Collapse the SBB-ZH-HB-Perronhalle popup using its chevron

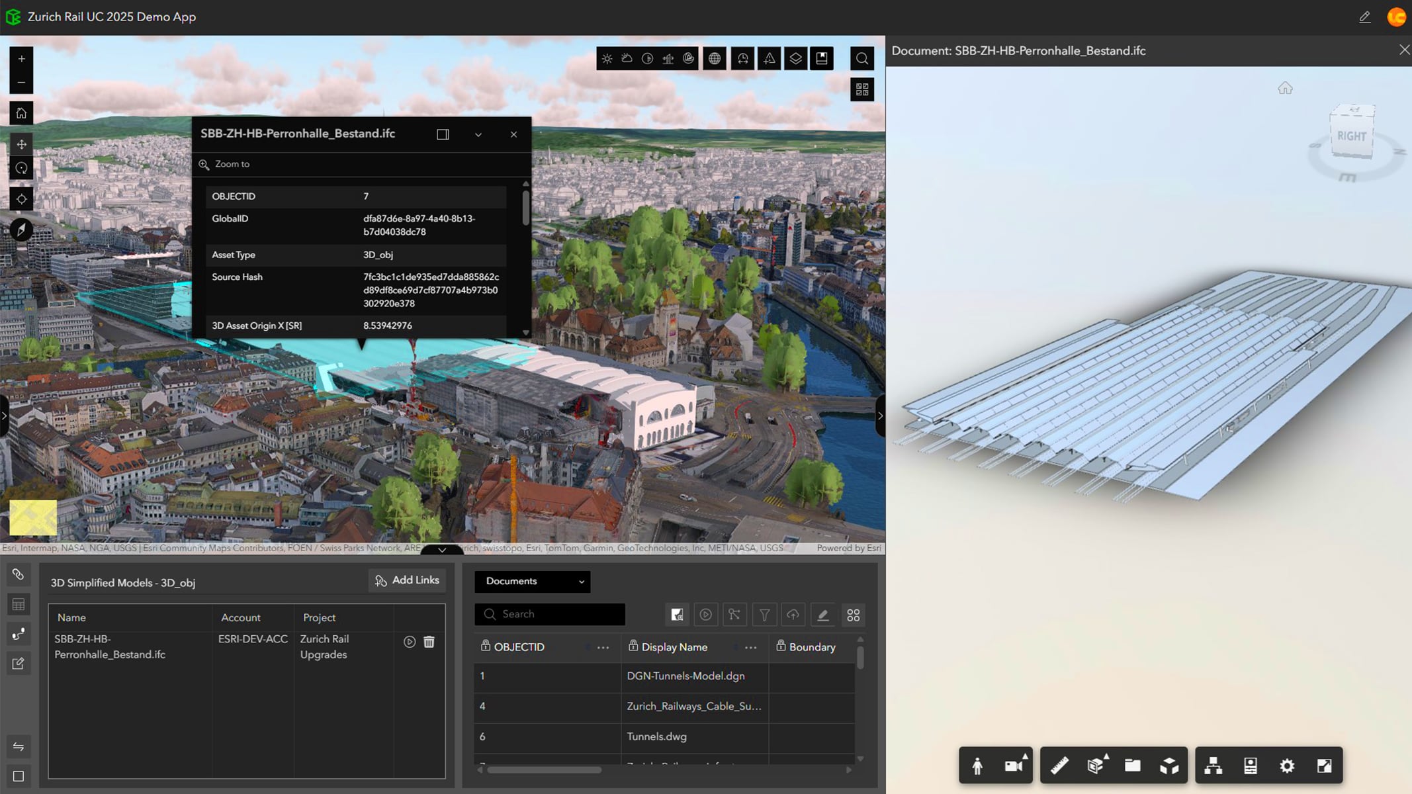coord(478,134)
